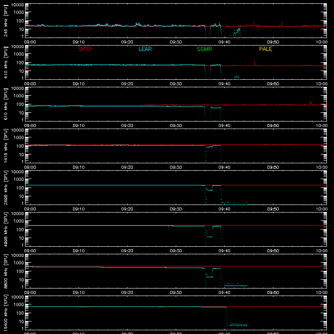334x334 pixels.
Task: Click the red SVTO legend label
Action: pos(85,49)
